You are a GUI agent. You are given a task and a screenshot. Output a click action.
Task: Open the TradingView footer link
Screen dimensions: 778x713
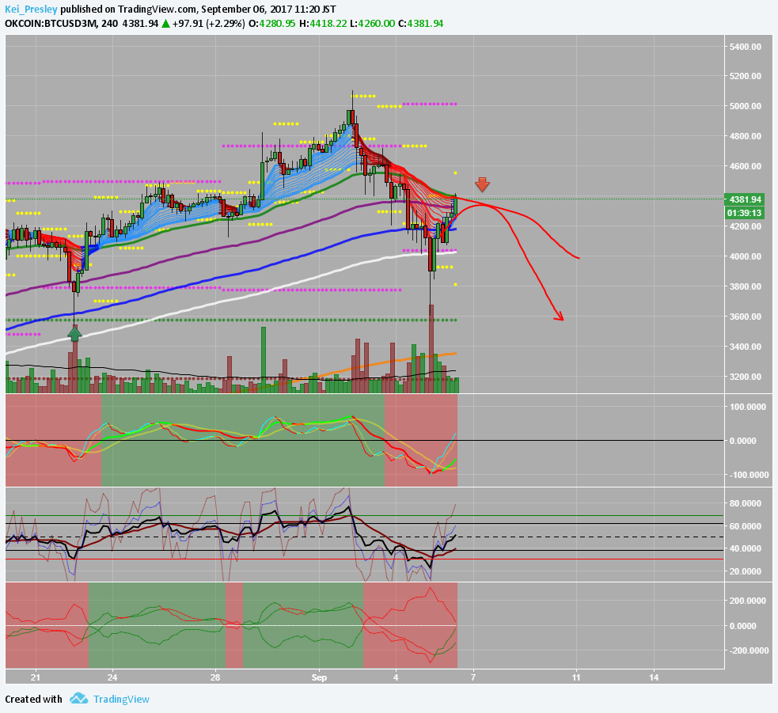[121, 699]
